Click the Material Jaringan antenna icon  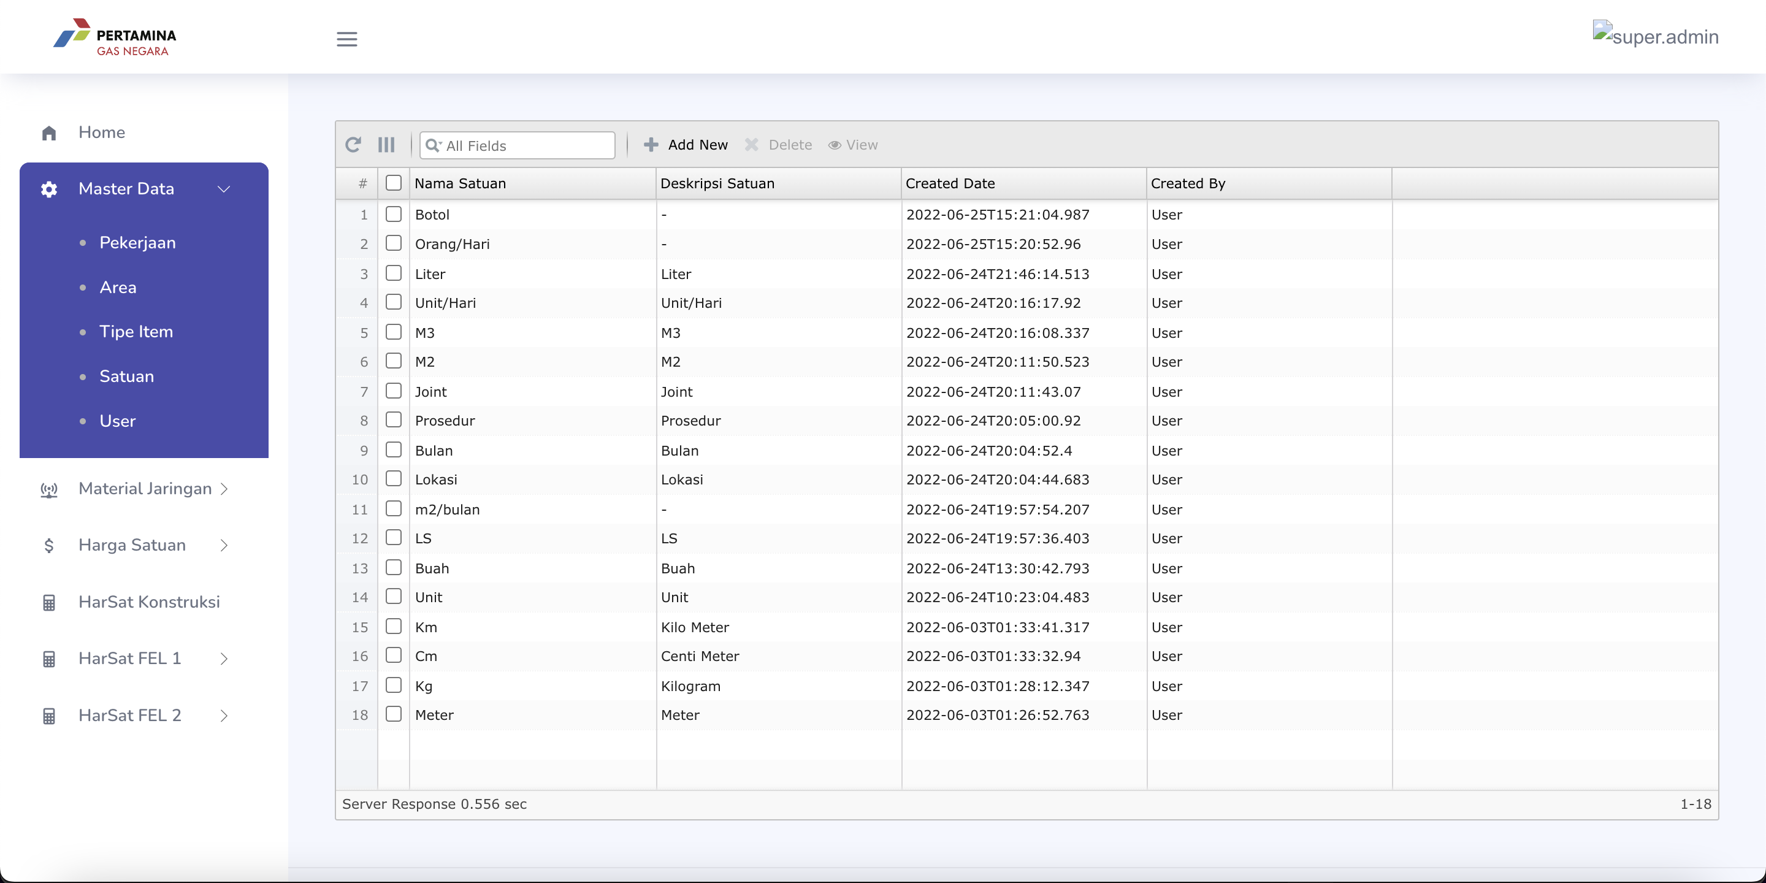48,489
